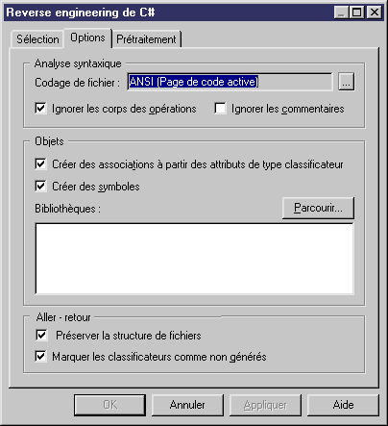Viewport: 388px width, 426px height.
Task: Click the Appliquer button
Action: 265,405
